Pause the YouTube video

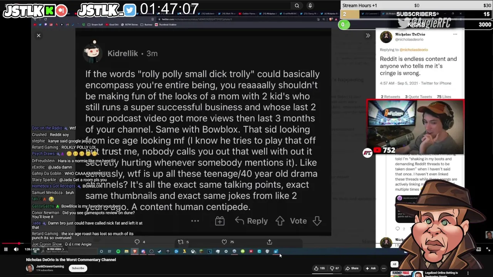point(6,249)
